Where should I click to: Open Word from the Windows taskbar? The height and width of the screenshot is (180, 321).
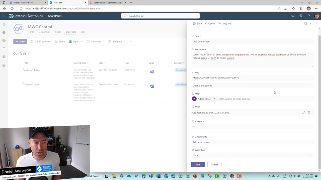[158, 176]
